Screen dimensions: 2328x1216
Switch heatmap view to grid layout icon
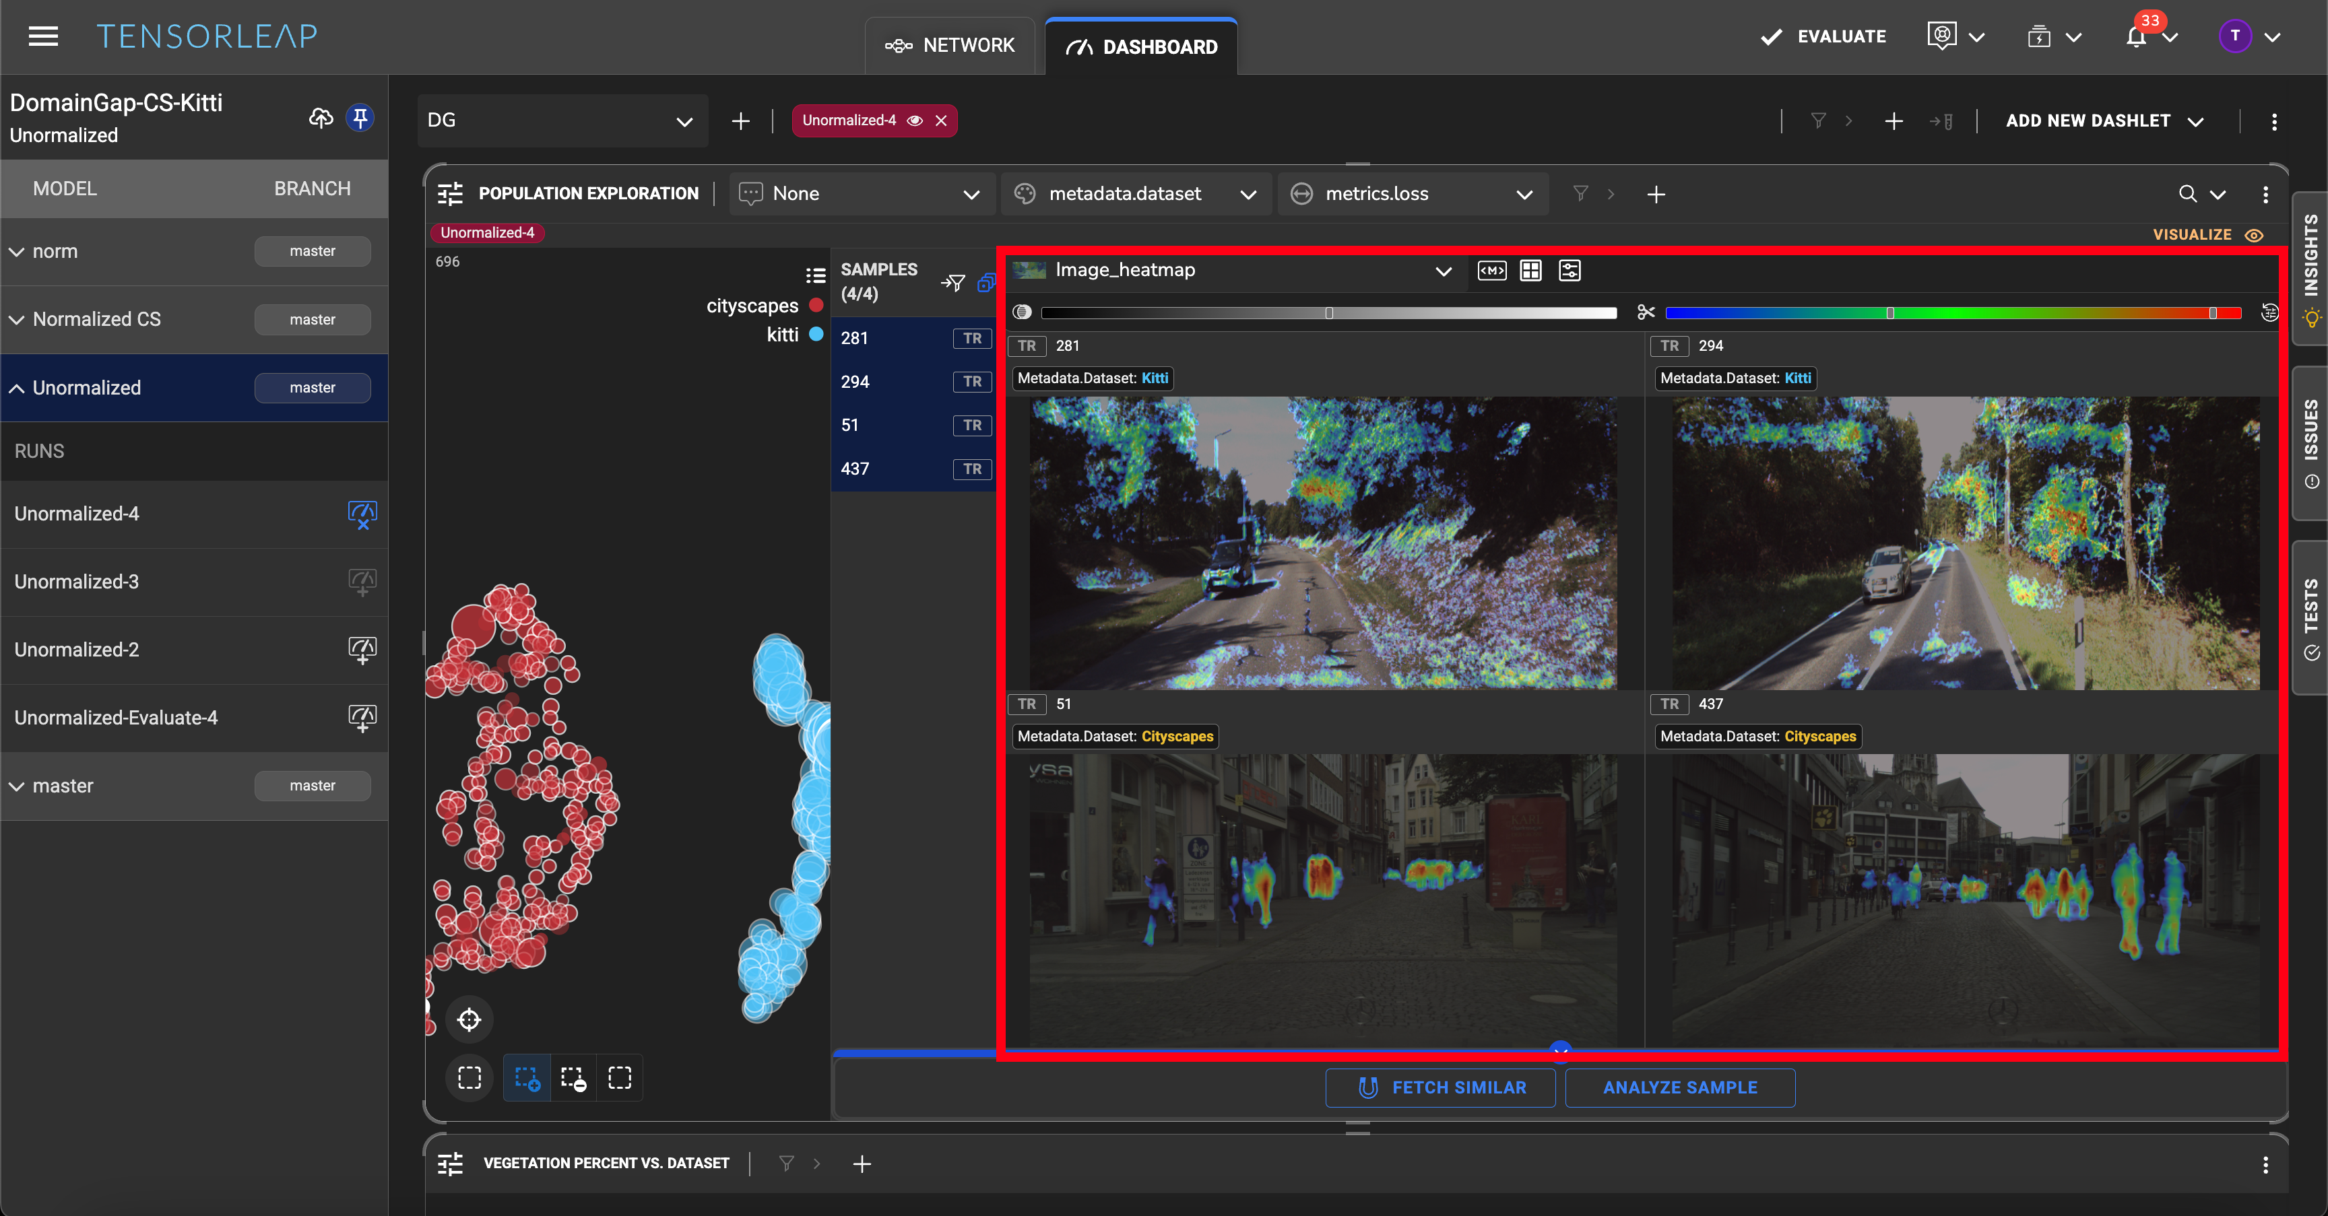pyautogui.click(x=1530, y=270)
